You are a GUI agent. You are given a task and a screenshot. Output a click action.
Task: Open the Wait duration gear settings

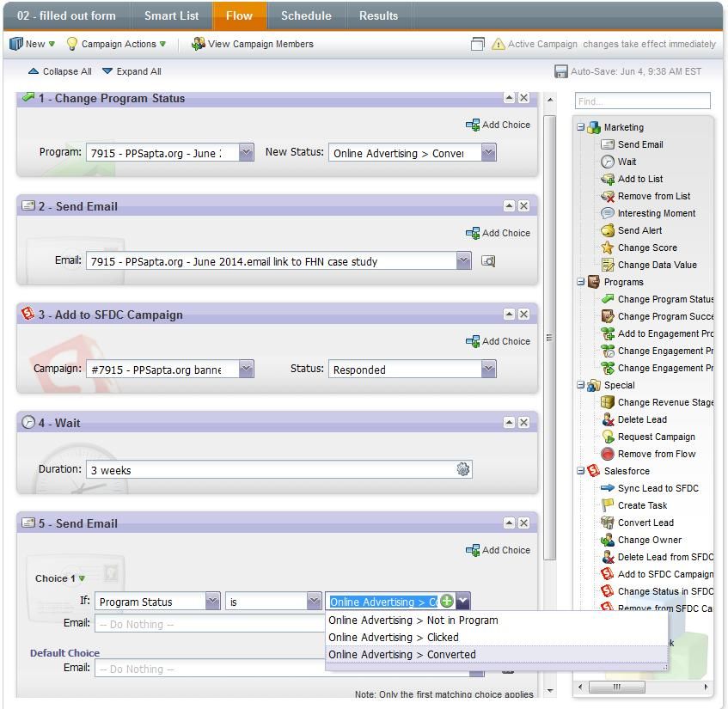click(x=463, y=469)
